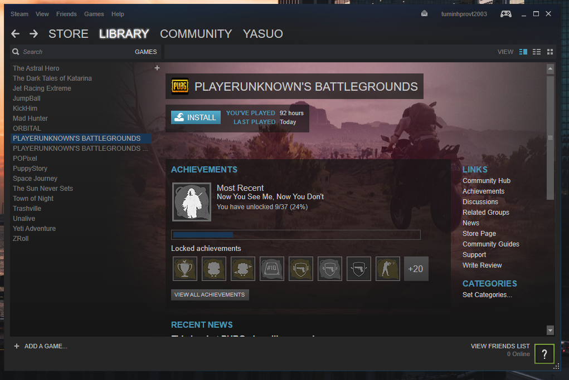Open the inbox notifications envelope icon

(424, 14)
